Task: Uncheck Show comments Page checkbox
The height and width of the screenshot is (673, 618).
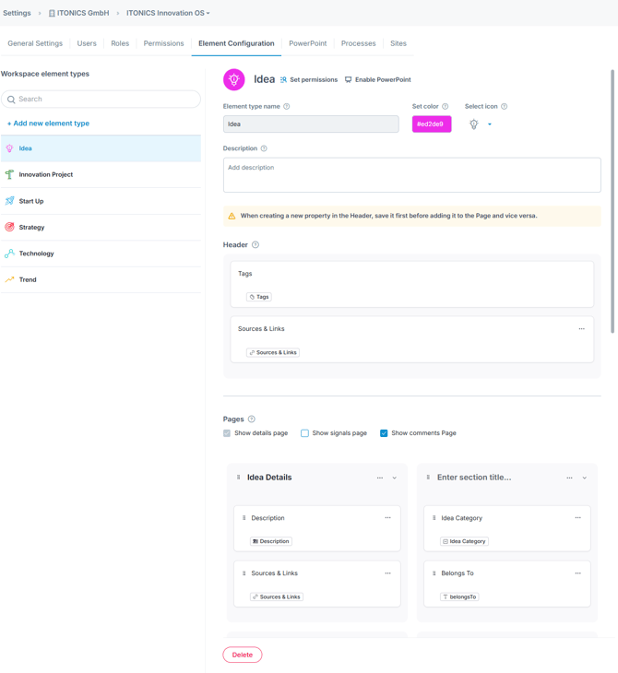Action: (x=384, y=433)
